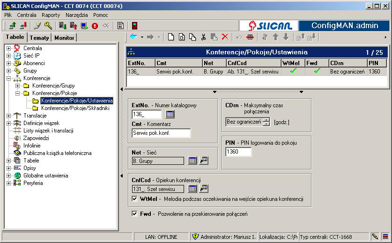Click the computer with green up arrow icon
Image resolution: width=392 pixels, height=243 pixels.
[12, 25]
